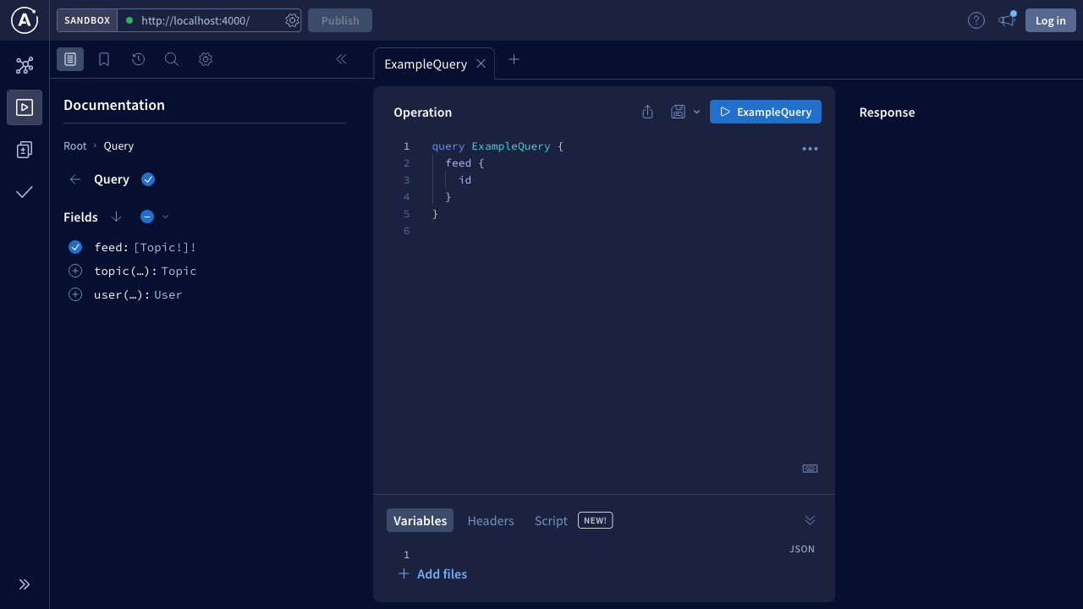Click the Response heading

[887, 112]
